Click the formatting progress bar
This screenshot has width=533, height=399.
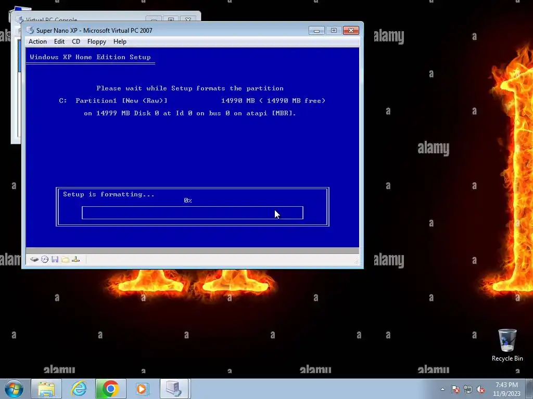pos(193,212)
